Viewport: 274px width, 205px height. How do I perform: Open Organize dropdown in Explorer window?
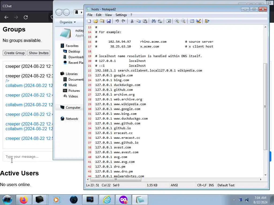pos(68,22)
